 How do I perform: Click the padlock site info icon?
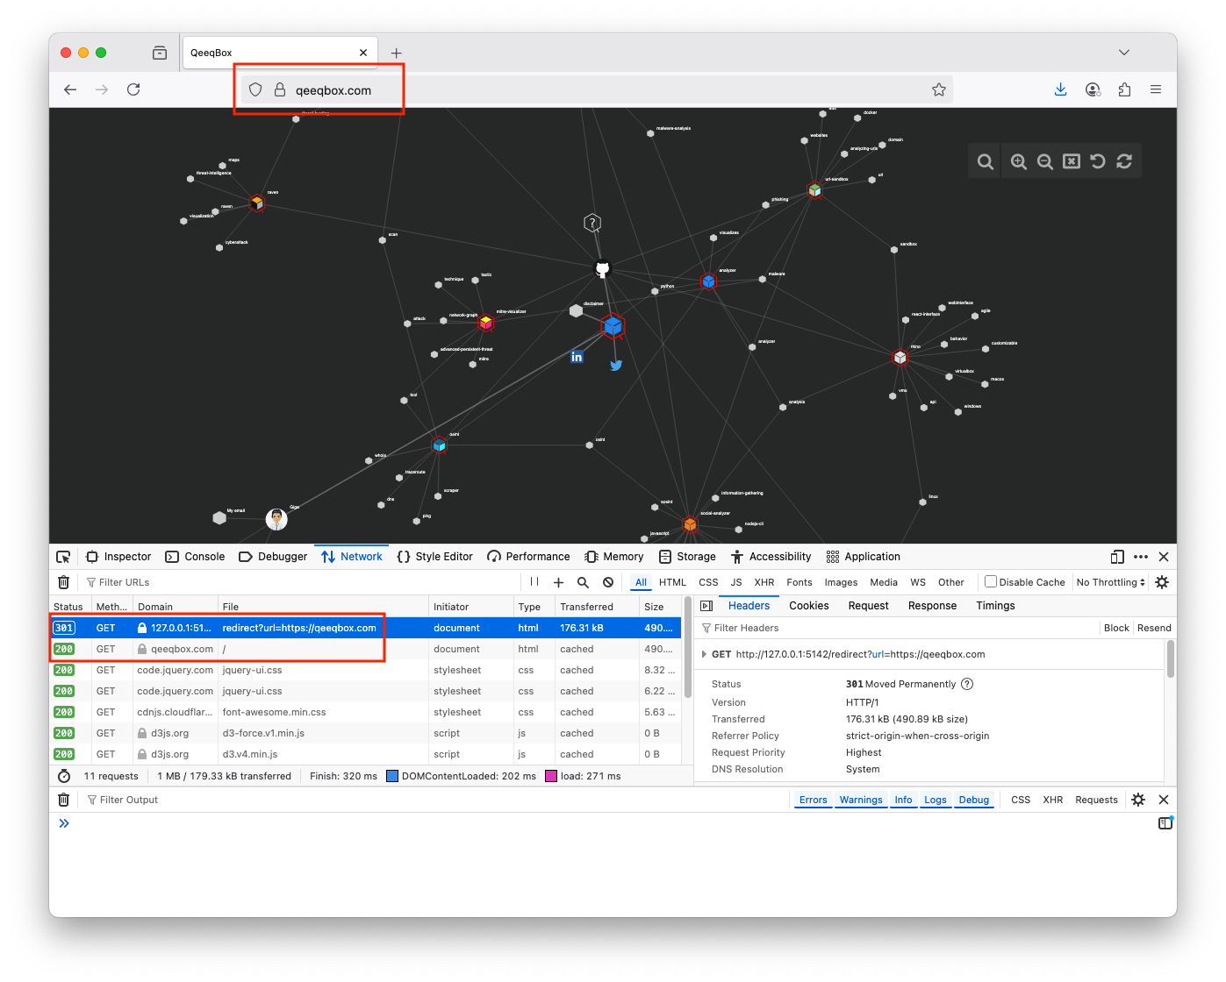280,89
